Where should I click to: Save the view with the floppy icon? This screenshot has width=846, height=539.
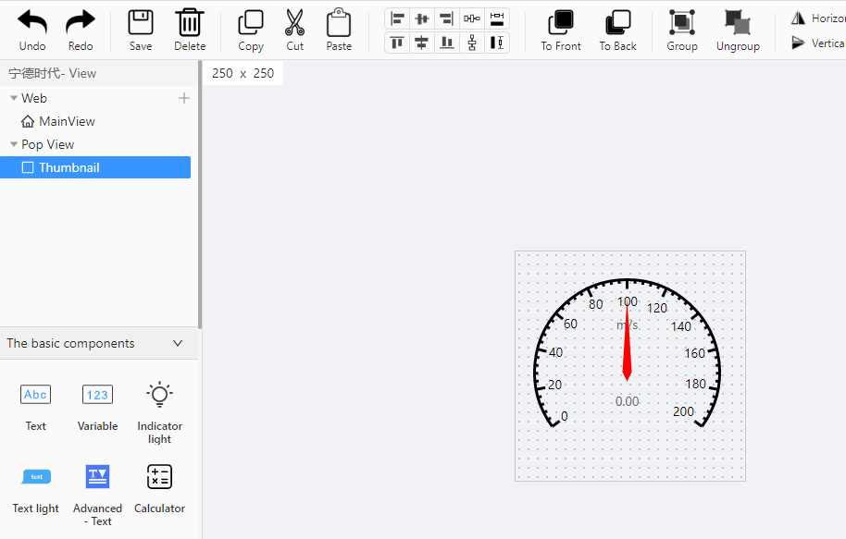[141, 22]
